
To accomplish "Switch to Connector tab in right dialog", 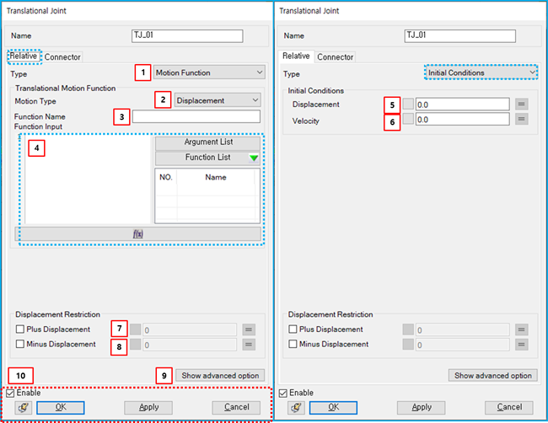I will point(336,57).
